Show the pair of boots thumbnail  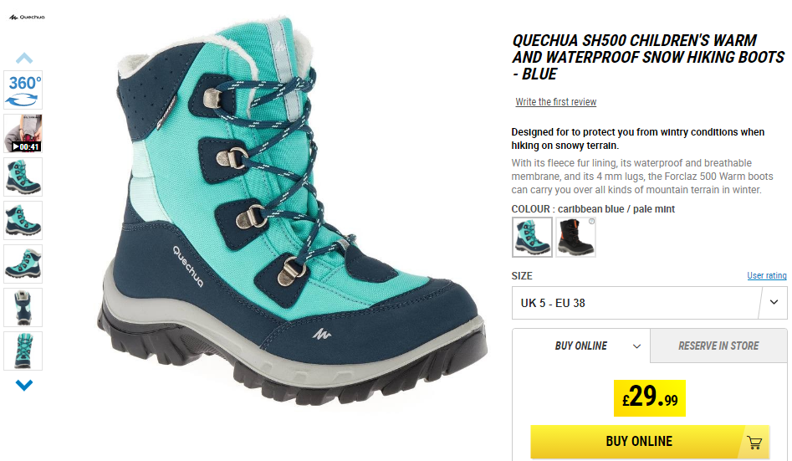coord(23,264)
